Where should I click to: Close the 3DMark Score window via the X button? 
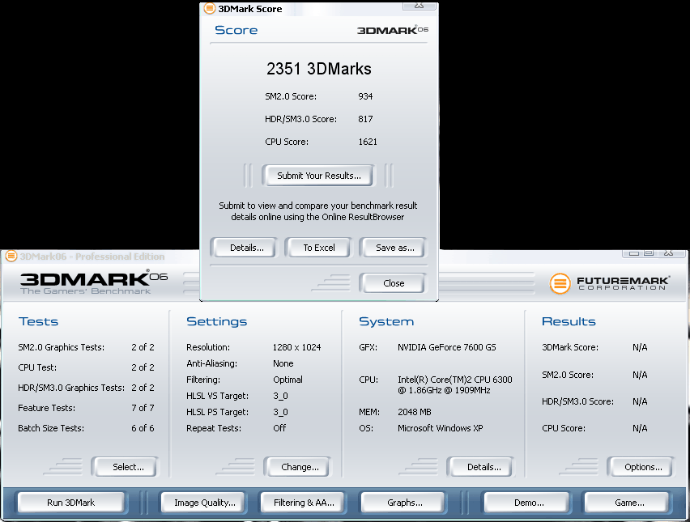(x=420, y=6)
